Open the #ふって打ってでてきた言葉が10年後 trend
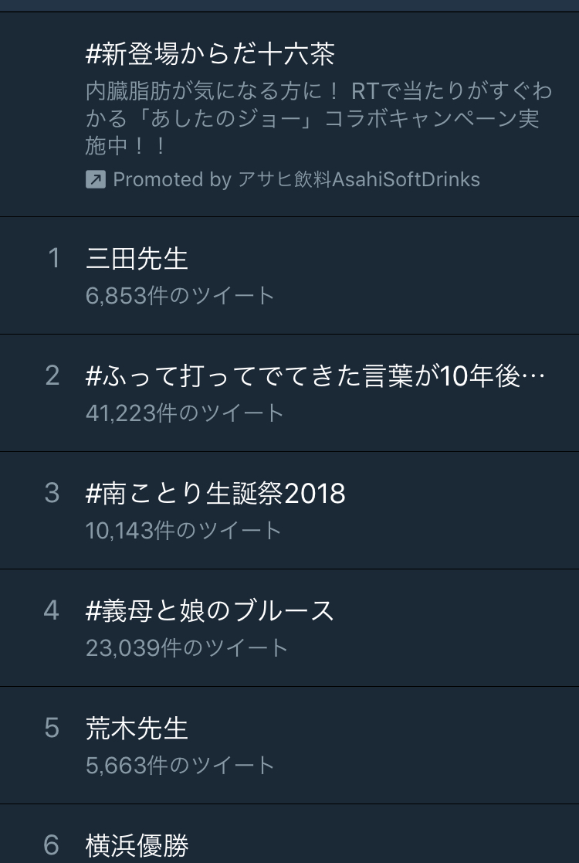 click(x=315, y=376)
